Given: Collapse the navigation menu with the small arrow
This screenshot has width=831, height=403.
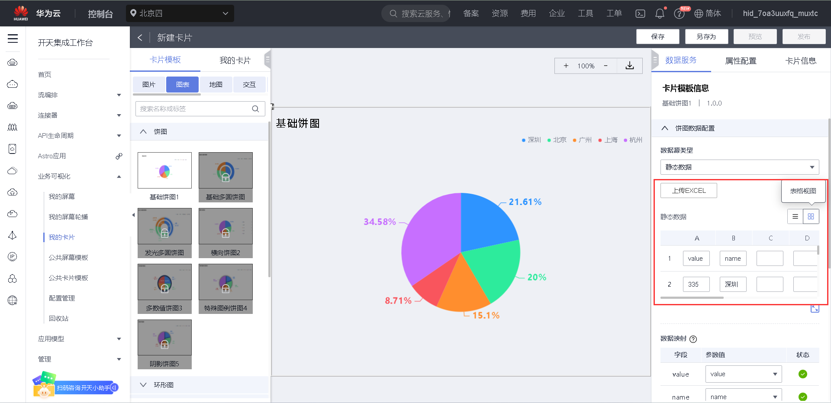Looking at the screenshot, I should click(133, 215).
